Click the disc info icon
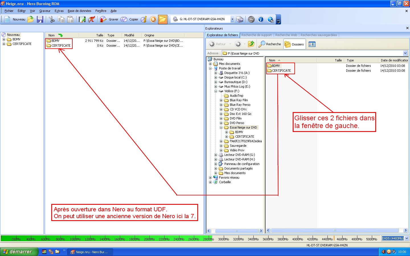Viewport: 410px width, 256px height. [x=144, y=19]
